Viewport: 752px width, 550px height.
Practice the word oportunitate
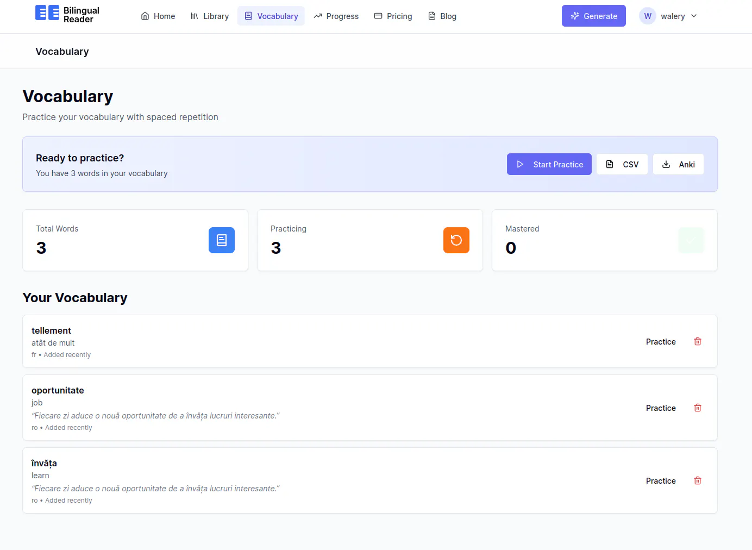pos(661,408)
